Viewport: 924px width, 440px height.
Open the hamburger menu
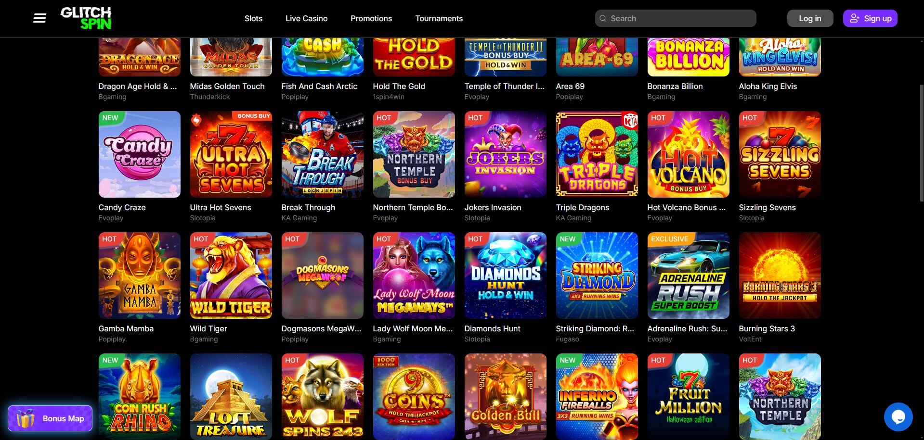click(x=39, y=18)
